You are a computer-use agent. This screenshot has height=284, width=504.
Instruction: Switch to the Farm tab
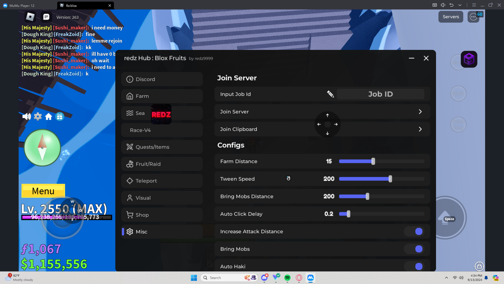point(162,96)
